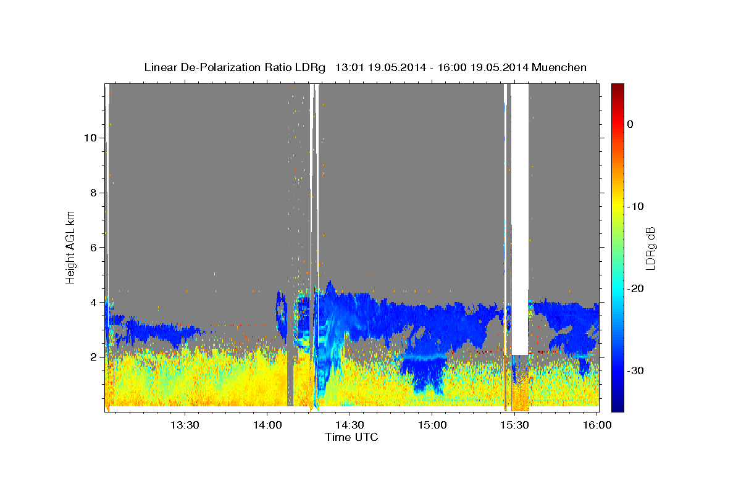Click the 14:30 time tick label
Image resolution: width=741 pixels, height=494 pixels.
coord(350,425)
